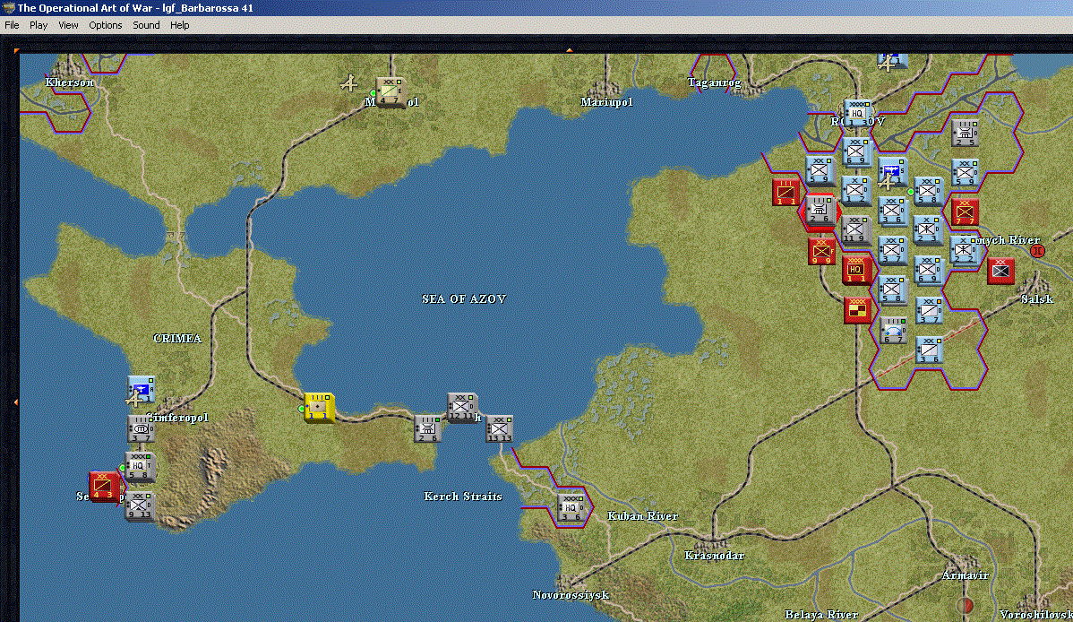This screenshot has width=1073, height=622.
Task: Select the red 4-3 unit at Sevastopol
Action: click(104, 487)
